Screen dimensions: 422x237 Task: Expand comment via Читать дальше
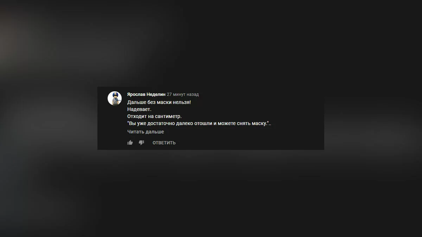[x=146, y=132]
